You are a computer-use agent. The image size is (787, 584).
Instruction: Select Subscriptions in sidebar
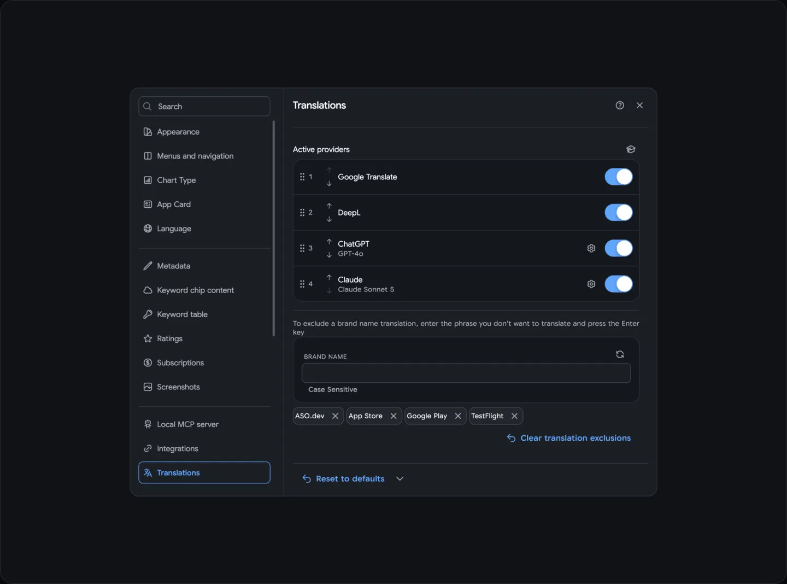click(204, 363)
